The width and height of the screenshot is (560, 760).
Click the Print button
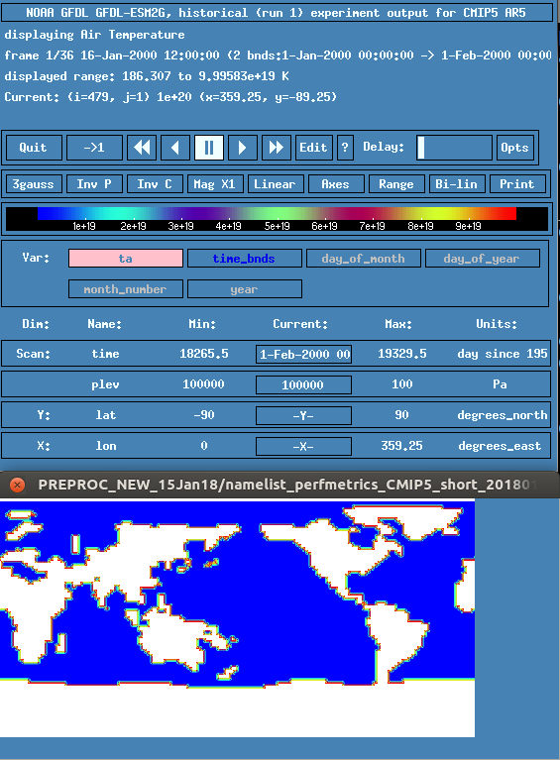pyautogui.click(x=517, y=184)
